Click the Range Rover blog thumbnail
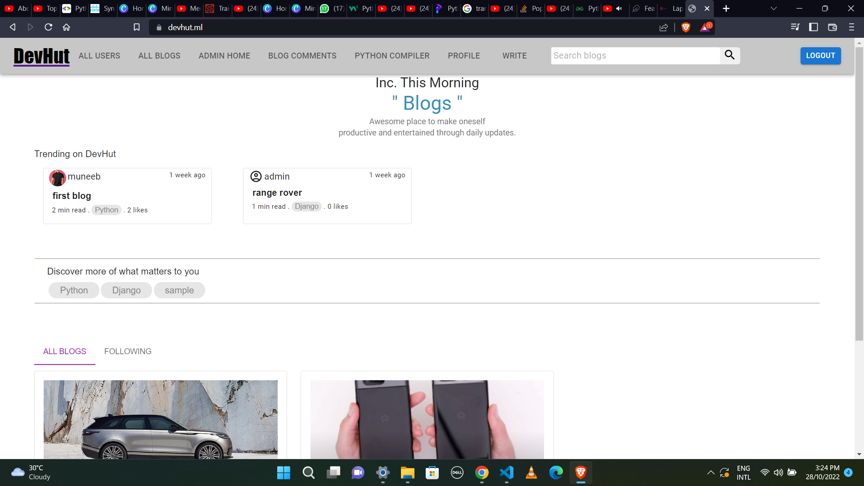Screen dimensions: 864x486 click(x=160, y=419)
